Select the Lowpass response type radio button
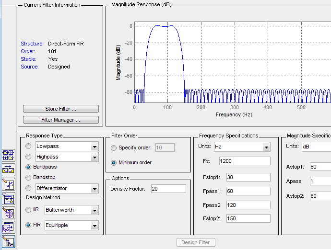 (x=28, y=146)
